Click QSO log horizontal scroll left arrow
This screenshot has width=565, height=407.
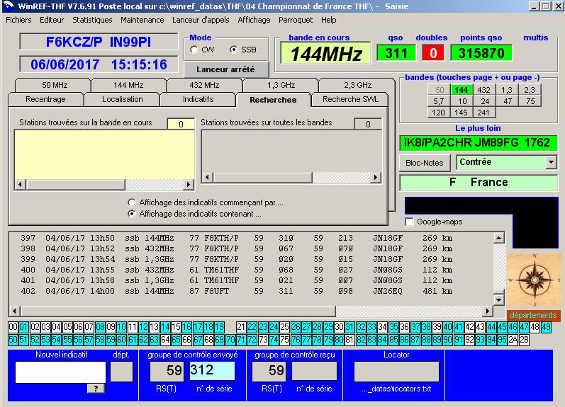click(14, 311)
